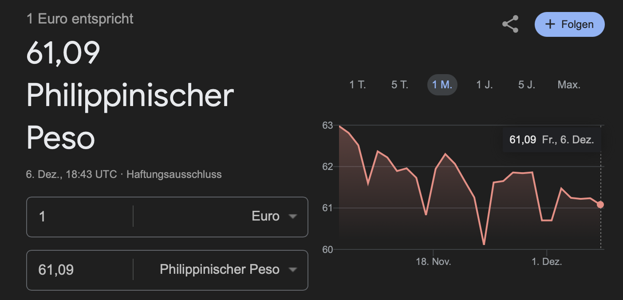Select the 1 T. time range
The image size is (623, 300).
click(x=358, y=85)
